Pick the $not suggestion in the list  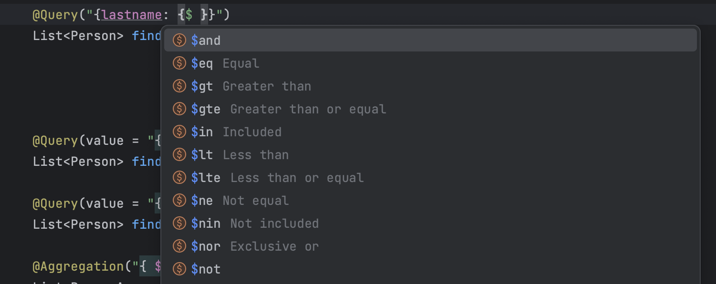430,269
